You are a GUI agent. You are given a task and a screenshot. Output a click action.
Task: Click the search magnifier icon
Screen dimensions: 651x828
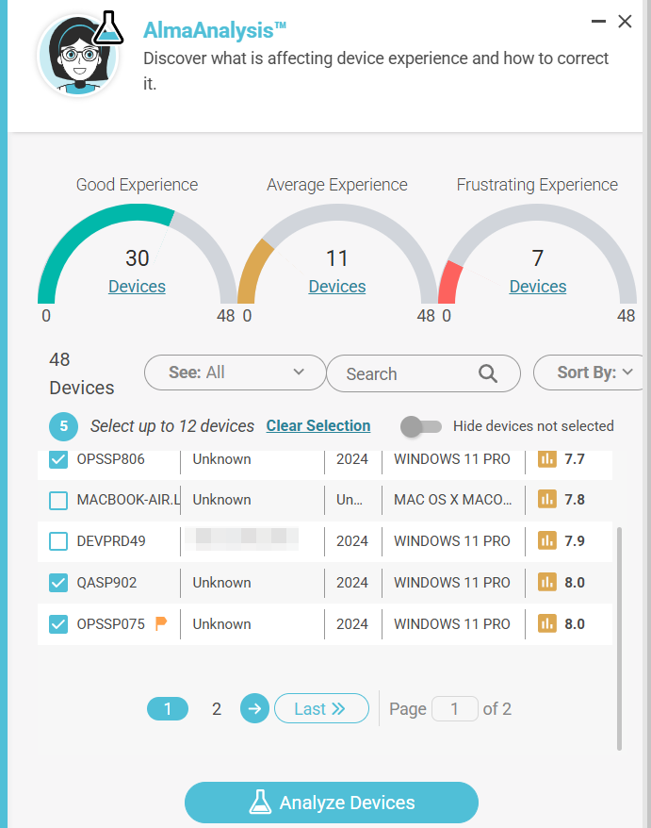[487, 373]
